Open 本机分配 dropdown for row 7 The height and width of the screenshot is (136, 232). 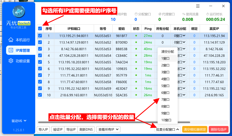(x=182, y=75)
